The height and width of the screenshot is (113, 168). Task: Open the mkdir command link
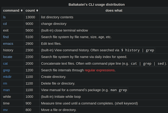pos(7,77)
